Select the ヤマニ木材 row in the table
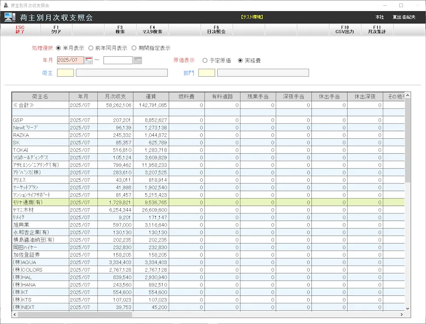Image resolution: width=426 pixels, height=324 pixels. 40,210
